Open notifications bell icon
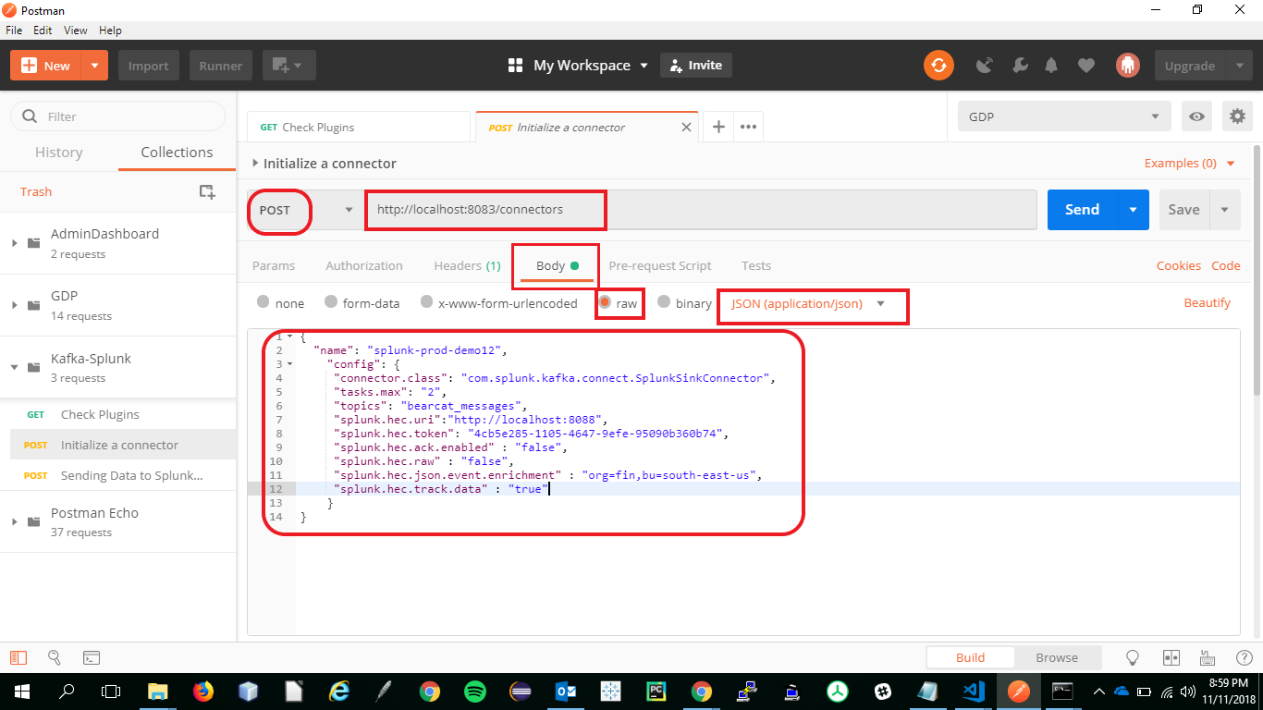 coord(1052,66)
